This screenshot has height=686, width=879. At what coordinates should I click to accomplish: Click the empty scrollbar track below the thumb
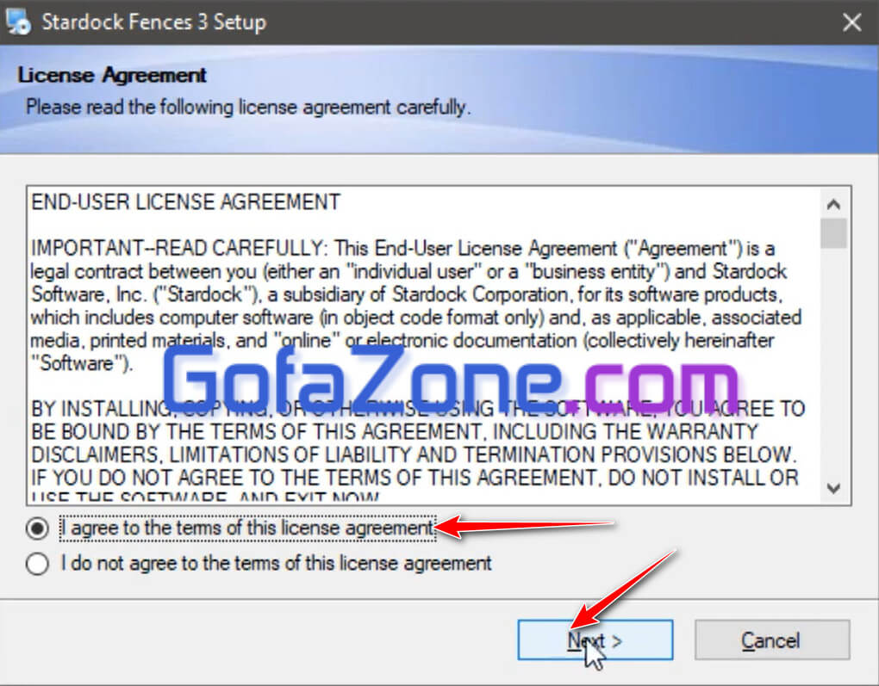[x=833, y=361]
